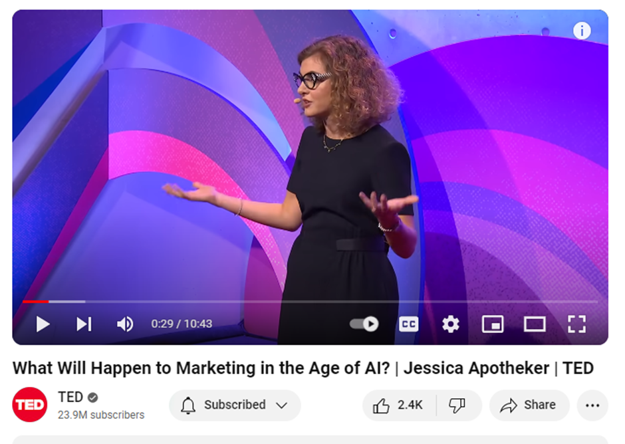Open the player settings gear
The height and width of the screenshot is (444, 625).
[450, 324]
